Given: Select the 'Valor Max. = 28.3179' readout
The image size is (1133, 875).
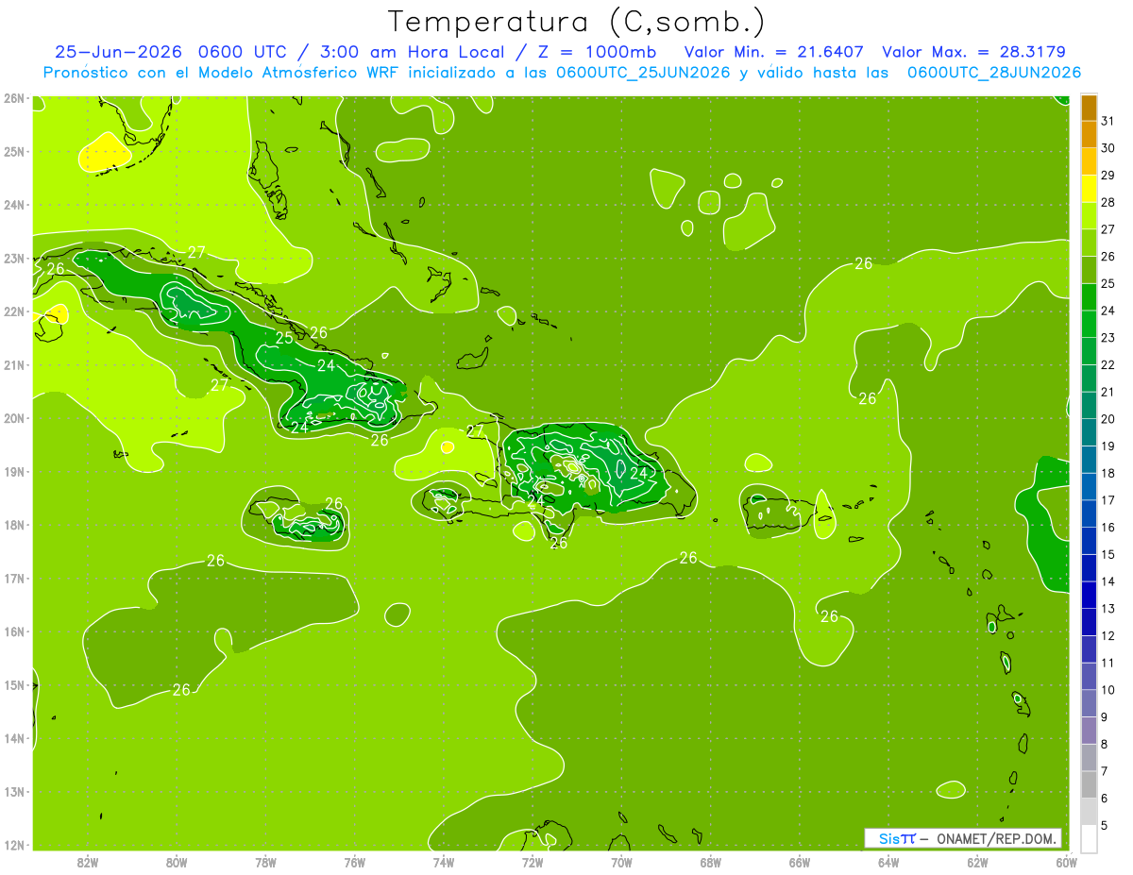Looking at the screenshot, I should (x=973, y=52).
